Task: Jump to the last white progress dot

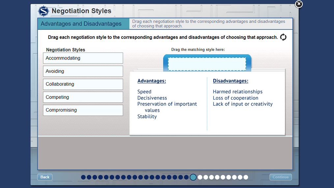Action: coord(246,177)
